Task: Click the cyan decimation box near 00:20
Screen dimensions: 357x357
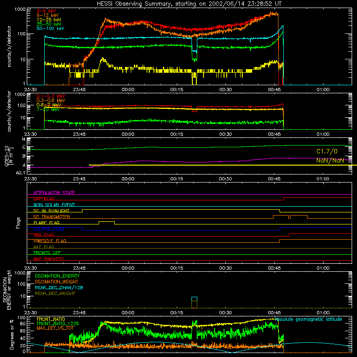Action: 194,299
